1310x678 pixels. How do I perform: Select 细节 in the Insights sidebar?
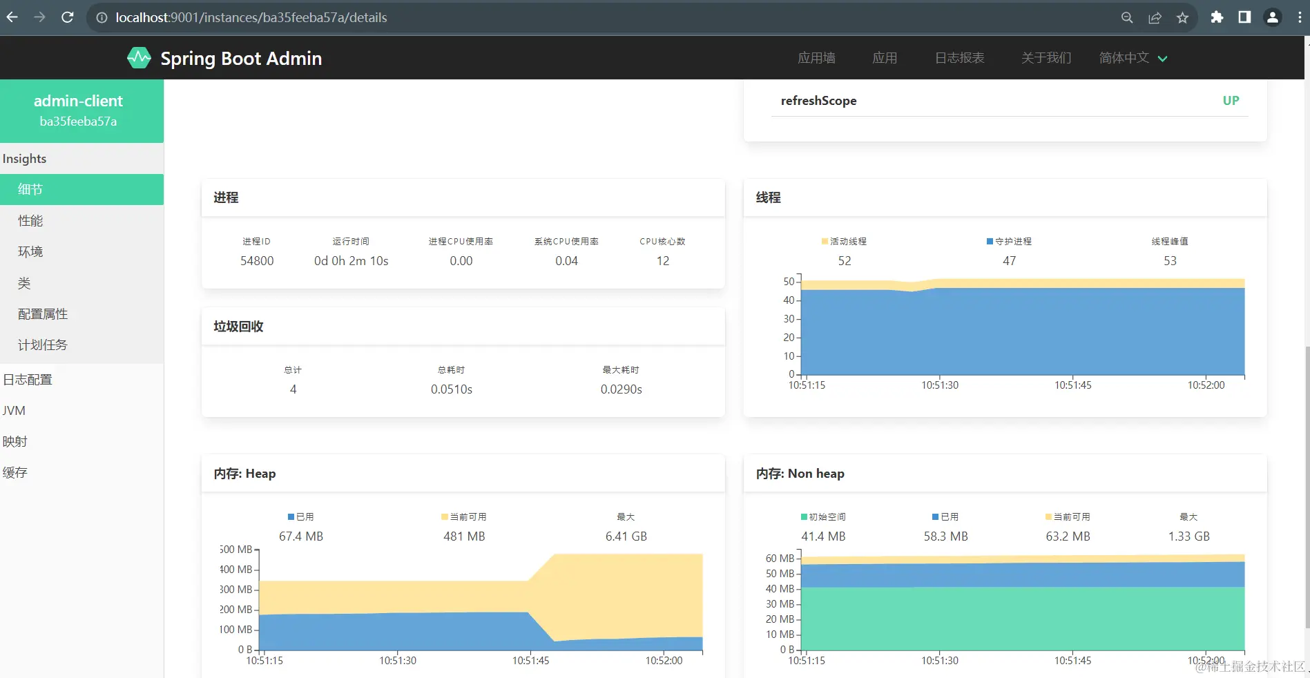coord(81,189)
